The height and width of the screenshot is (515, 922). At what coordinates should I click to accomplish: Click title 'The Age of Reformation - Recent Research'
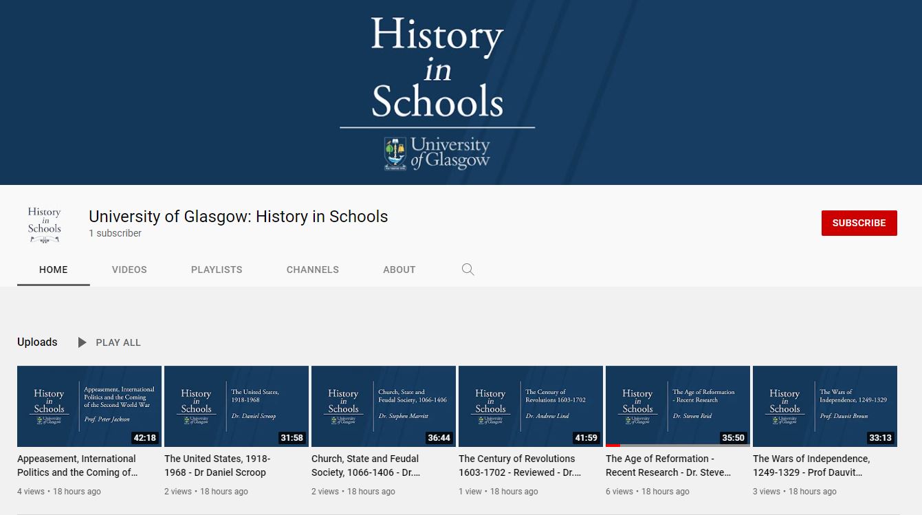point(668,465)
